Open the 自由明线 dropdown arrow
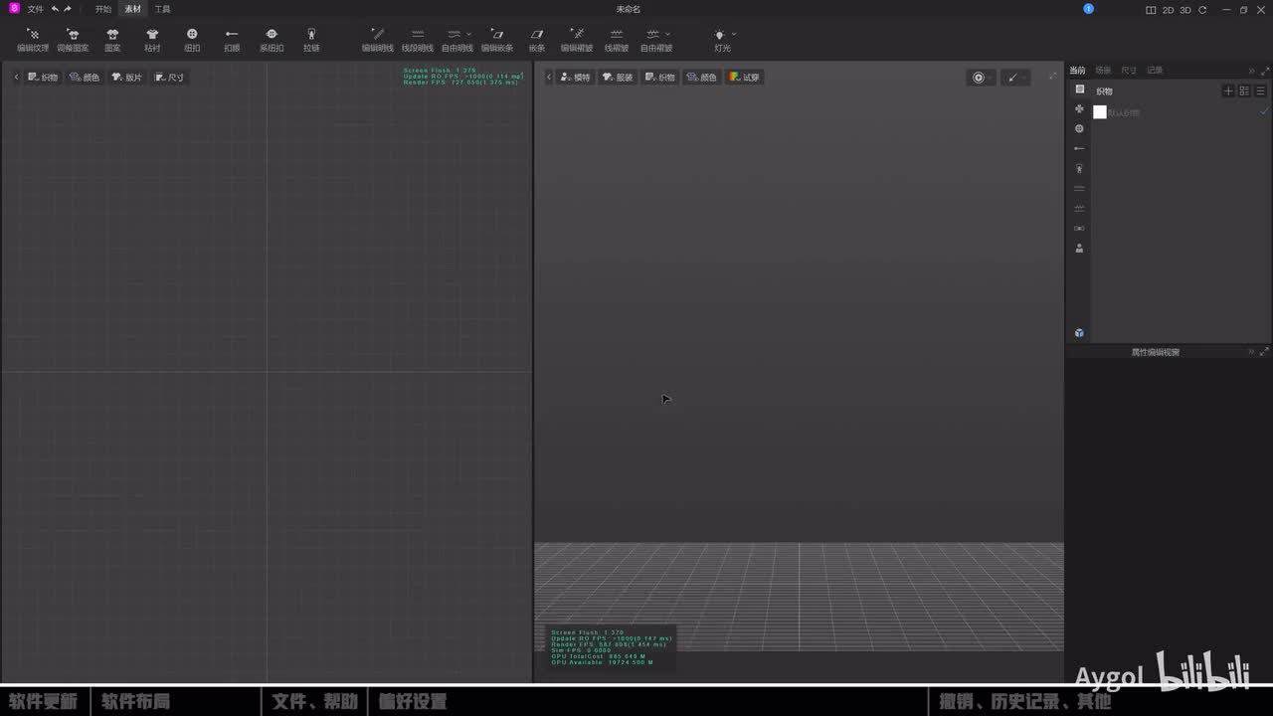 click(468, 35)
